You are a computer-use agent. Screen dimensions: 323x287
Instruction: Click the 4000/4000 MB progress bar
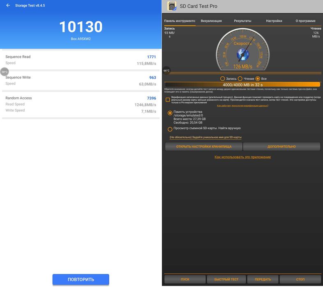(x=242, y=85)
